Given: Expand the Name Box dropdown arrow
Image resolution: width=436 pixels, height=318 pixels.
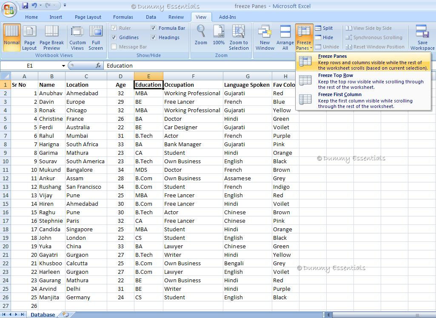Looking at the screenshot, I should [x=63, y=66].
